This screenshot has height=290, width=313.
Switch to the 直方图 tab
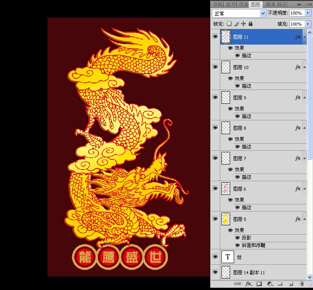[231, 4]
